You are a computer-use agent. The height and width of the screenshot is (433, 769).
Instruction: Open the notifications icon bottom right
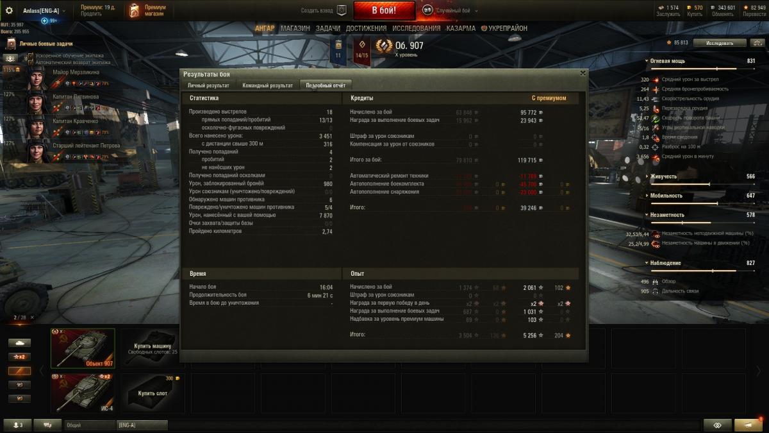point(748,425)
